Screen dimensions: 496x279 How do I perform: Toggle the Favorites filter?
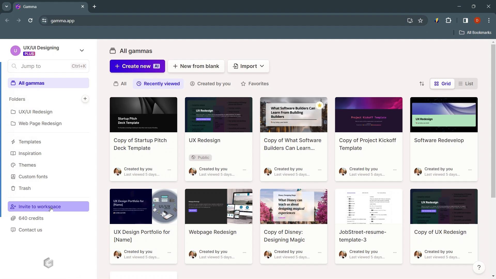click(x=254, y=83)
